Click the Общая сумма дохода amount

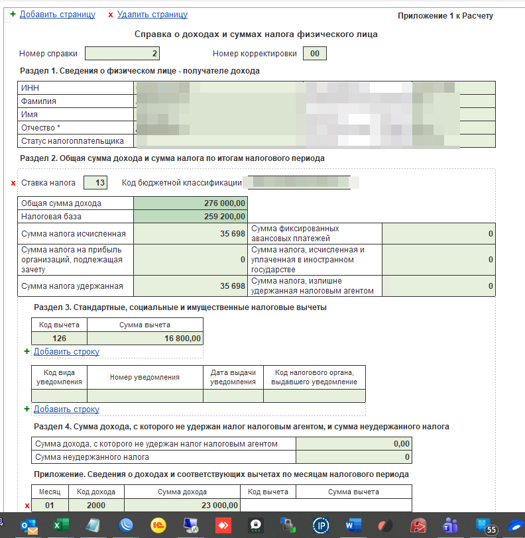tap(191, 203)
